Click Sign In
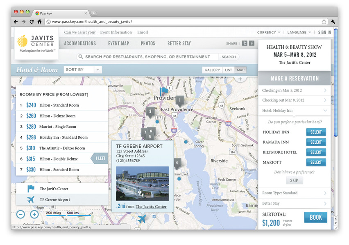 pos(324,32)
